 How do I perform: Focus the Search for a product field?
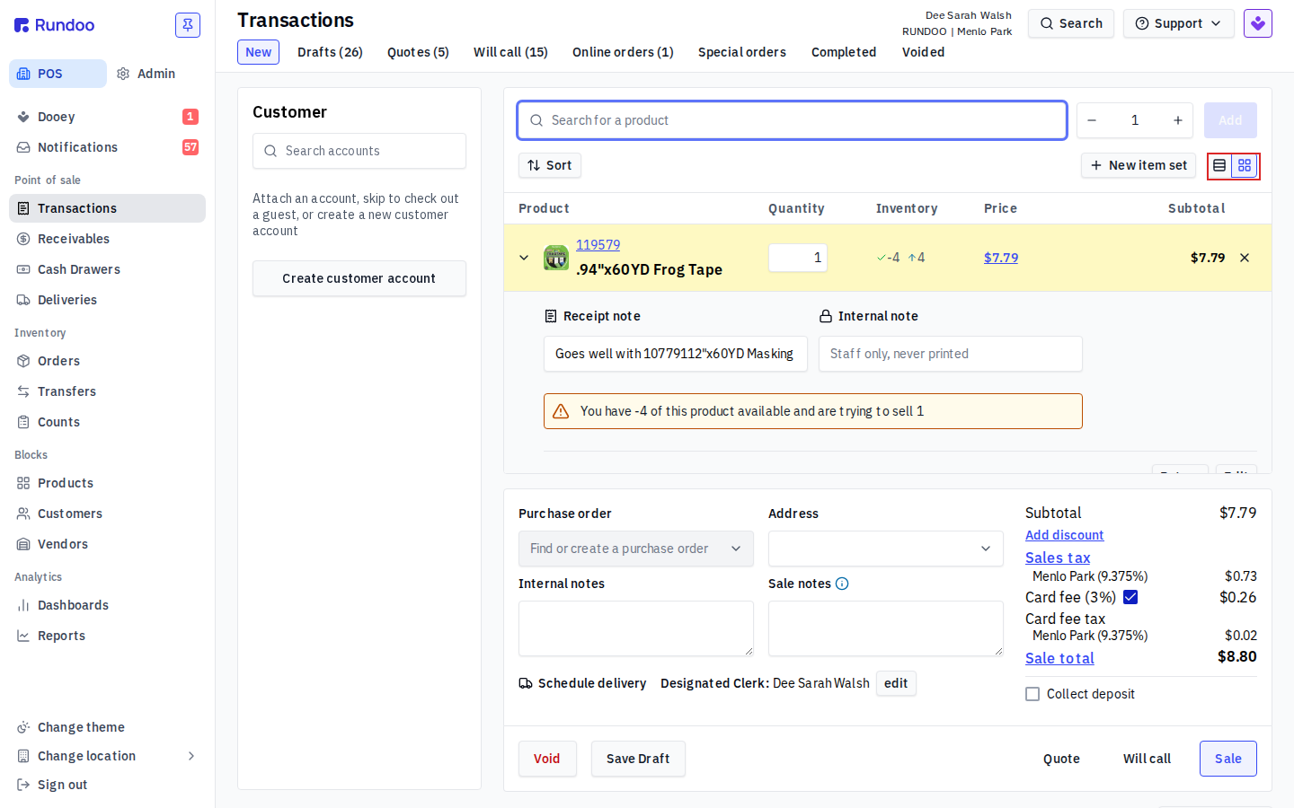793,120
